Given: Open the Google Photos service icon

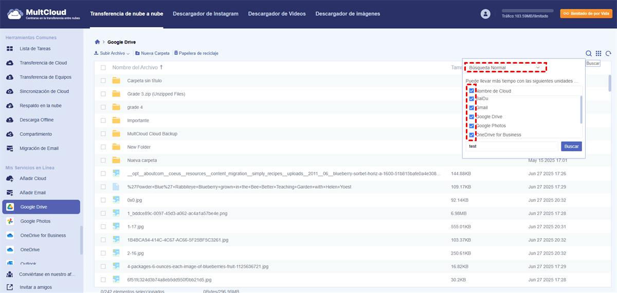Looking at the screenshot, I should 10,221.
